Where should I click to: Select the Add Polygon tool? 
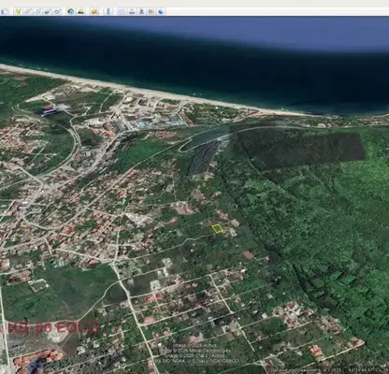pyautogui.click(x=28, y=12)
